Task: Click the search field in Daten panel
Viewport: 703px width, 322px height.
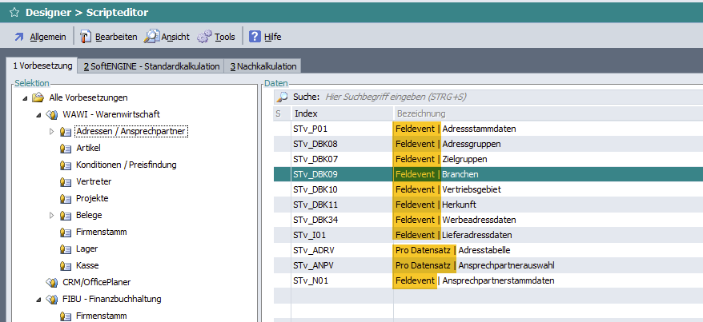Action: tap(480, 97)
